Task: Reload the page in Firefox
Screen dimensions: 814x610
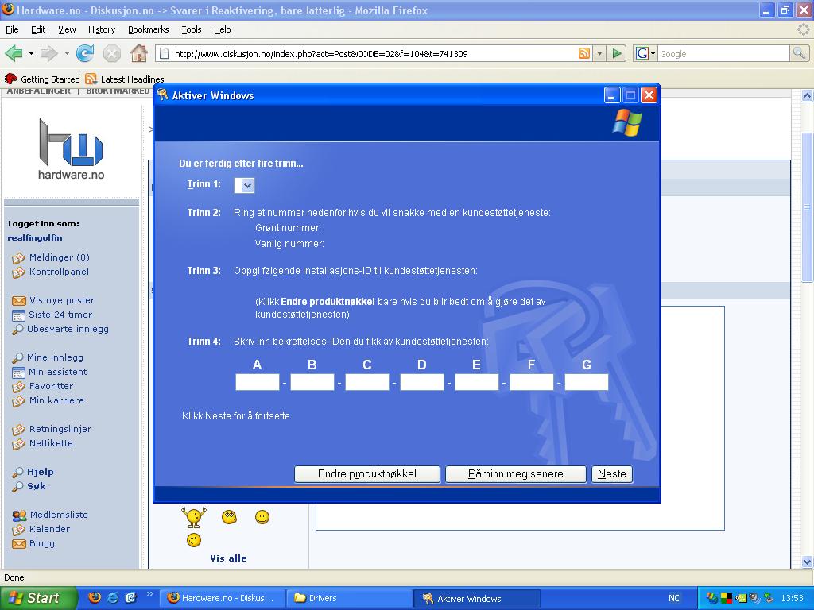Action: (x=85, y=53)
